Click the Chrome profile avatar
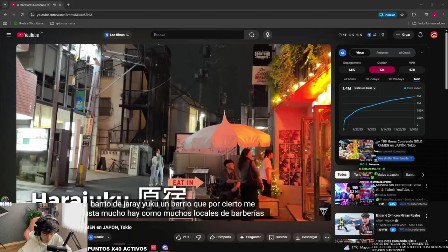 click(434, 15)
